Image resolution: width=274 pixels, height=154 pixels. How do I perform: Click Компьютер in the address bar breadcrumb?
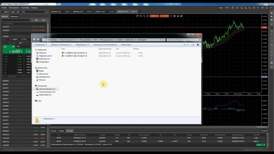coord(52,40)
